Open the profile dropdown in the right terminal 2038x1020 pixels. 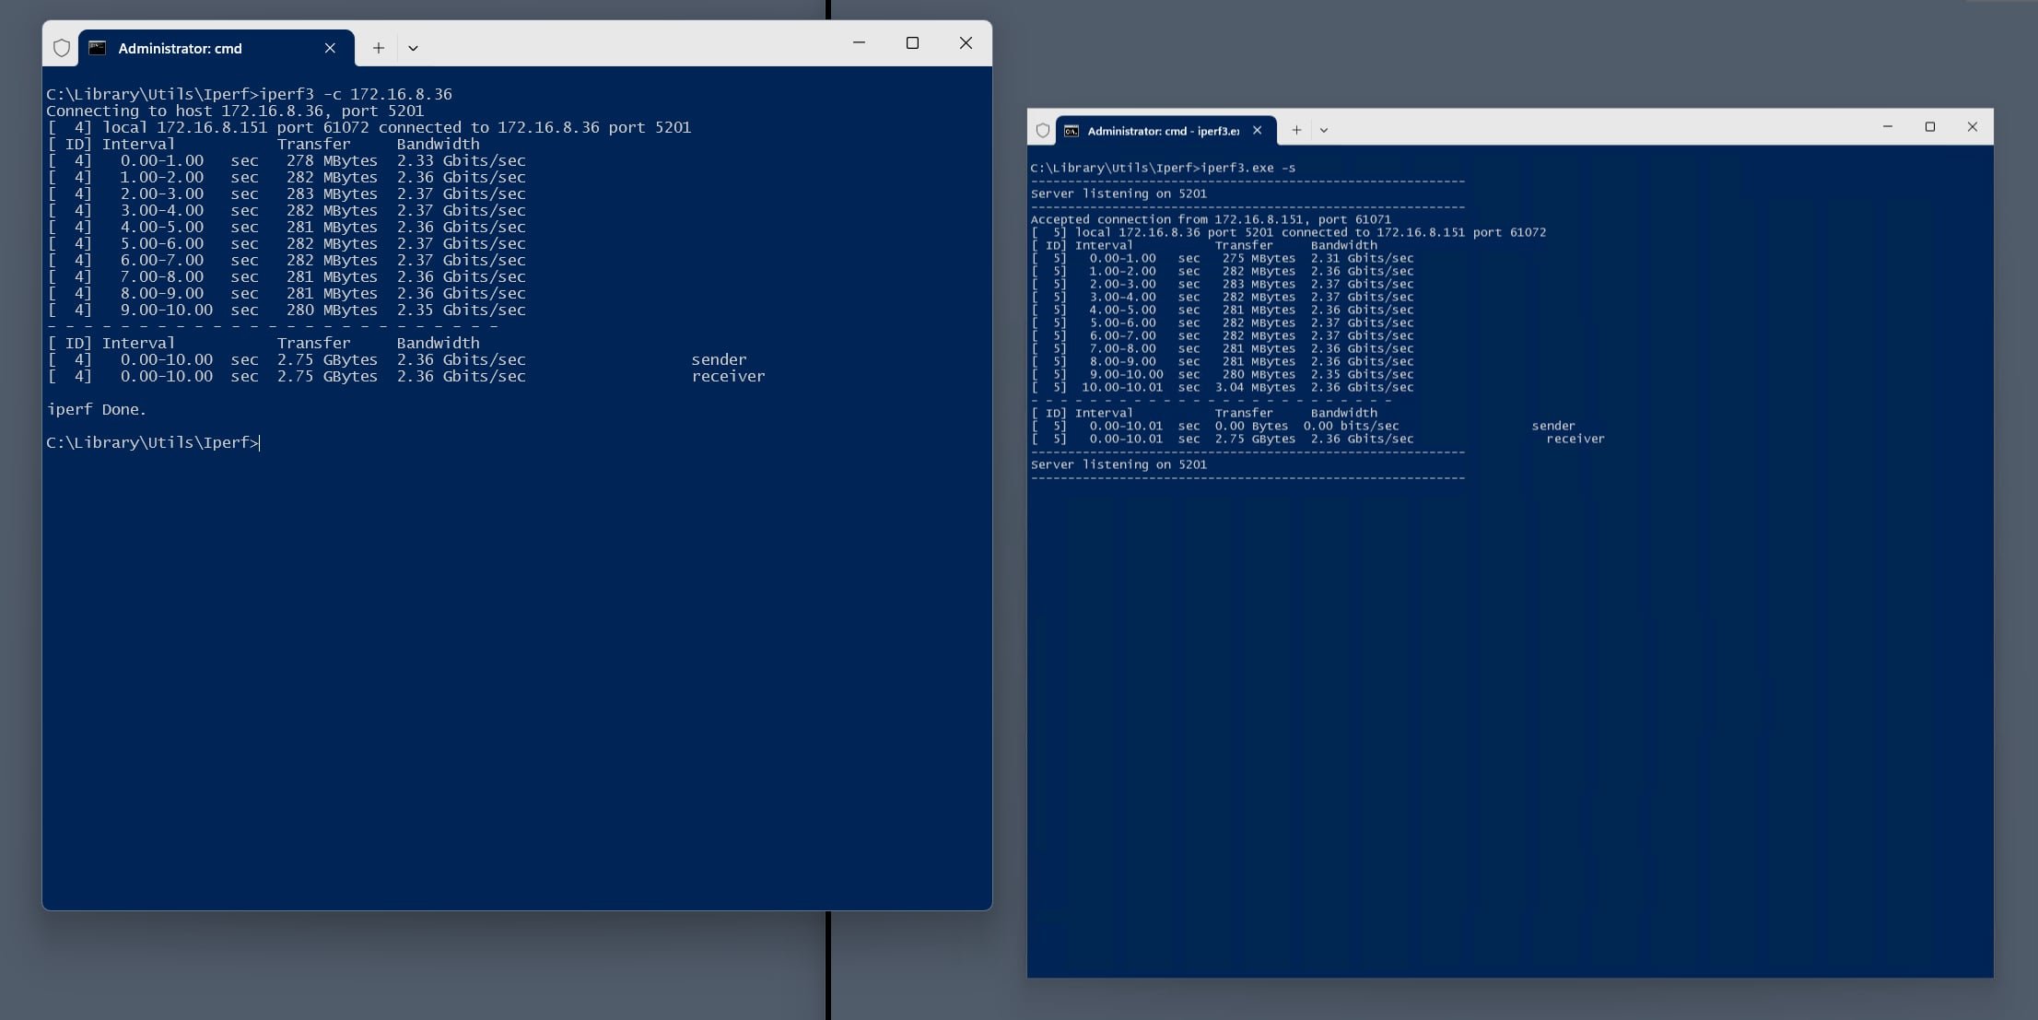click(x=1324, y=130)
